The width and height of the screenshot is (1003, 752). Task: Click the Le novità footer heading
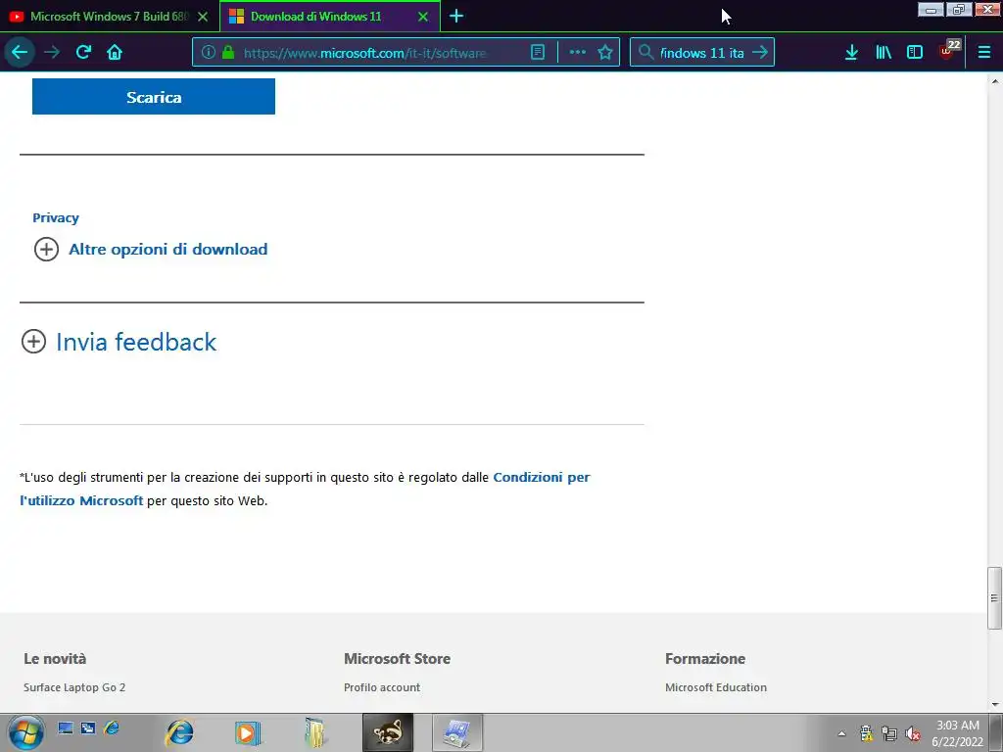point(55,659)
